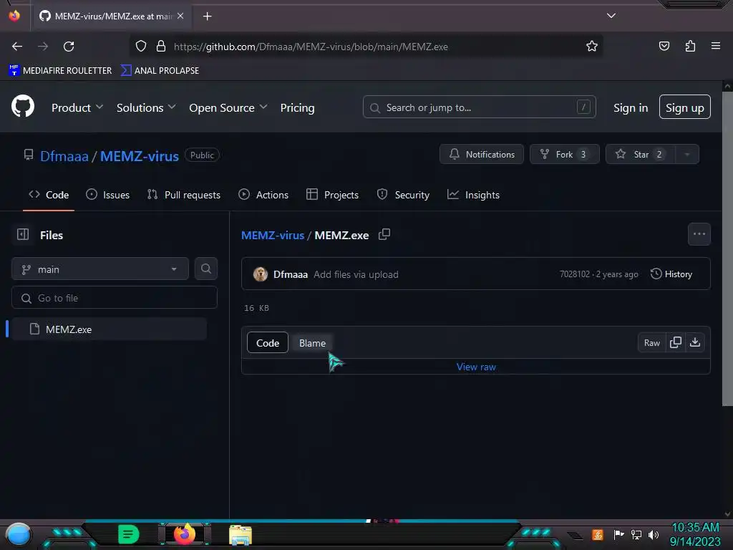The image size is (733, 550).
Task: Copy file path next to MEMZ.exe
Action: (x=384, y=234)
